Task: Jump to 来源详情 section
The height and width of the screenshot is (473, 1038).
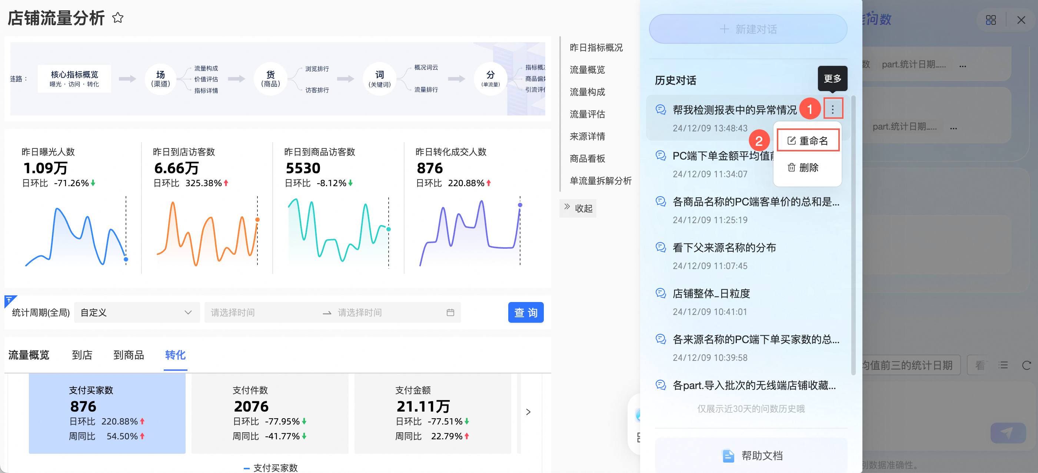Action: [x=587, y=136]
